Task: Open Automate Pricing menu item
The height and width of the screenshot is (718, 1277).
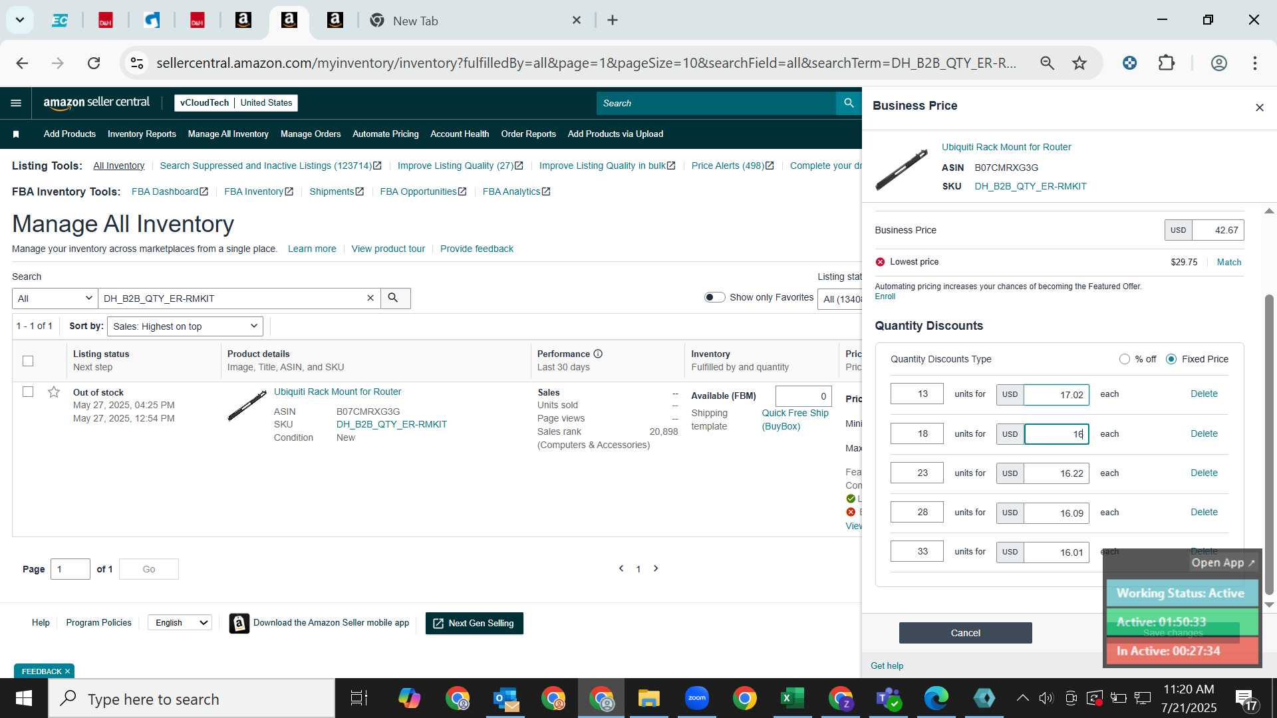Action: coord(386,134)
